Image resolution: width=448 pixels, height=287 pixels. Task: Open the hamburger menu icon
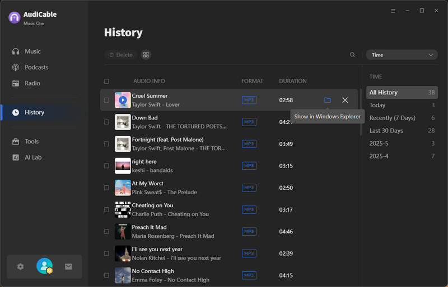click(x=393, y=11)
